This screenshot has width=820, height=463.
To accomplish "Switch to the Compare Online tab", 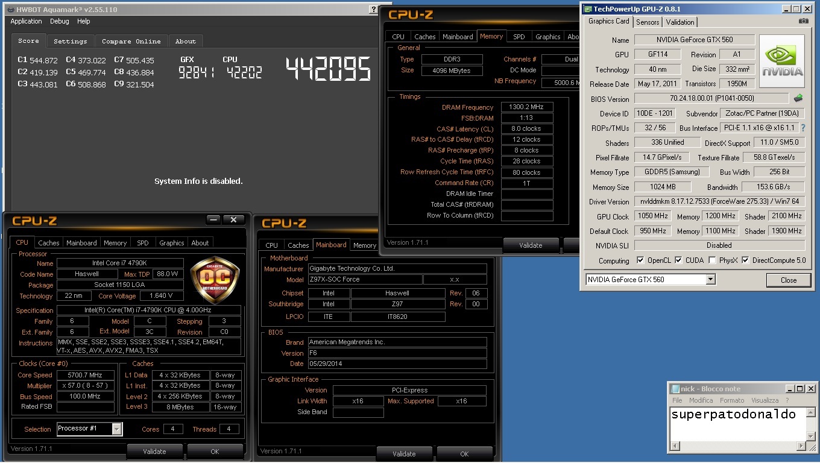I will tap(131, 41).
